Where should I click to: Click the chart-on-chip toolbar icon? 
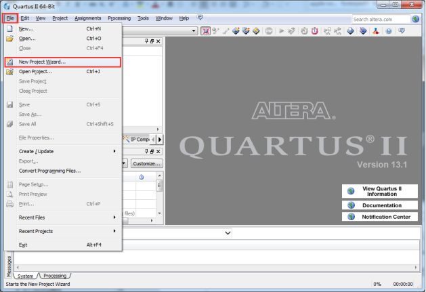[x=363, y=31]
